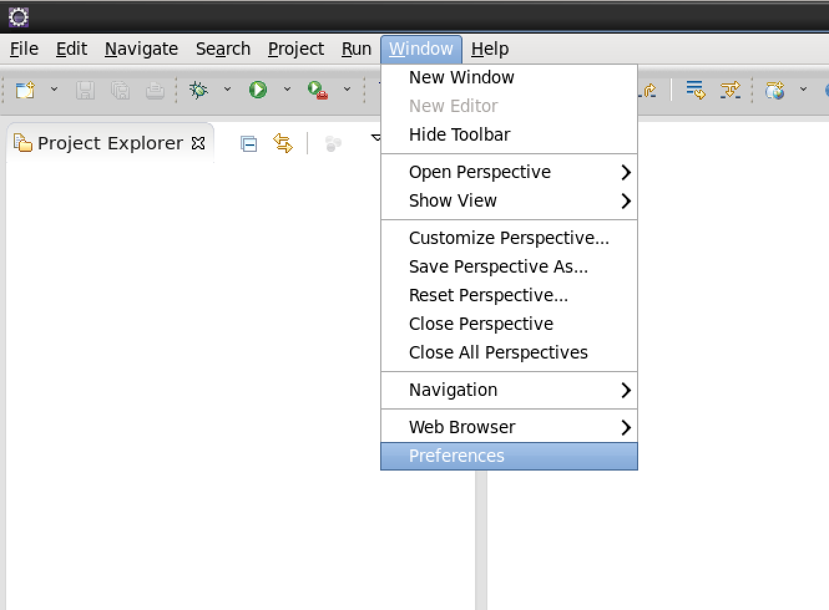The width and height of the screenshot is (829, 610).
Task: Toggle the Use Step Filters icon
Action: [730, 90]
